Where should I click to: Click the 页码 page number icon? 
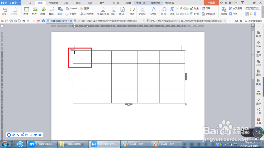click(x=114, y=9)
